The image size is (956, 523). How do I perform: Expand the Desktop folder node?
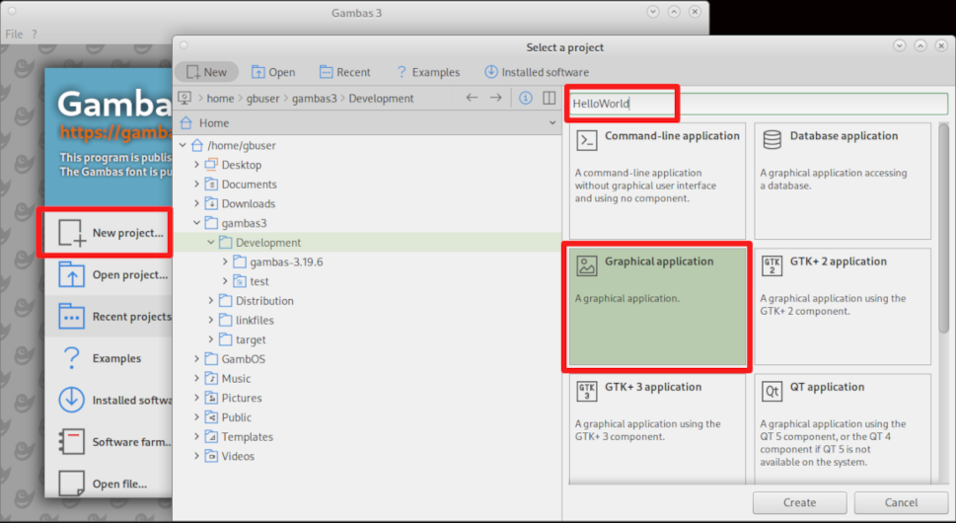coord(196,165)
